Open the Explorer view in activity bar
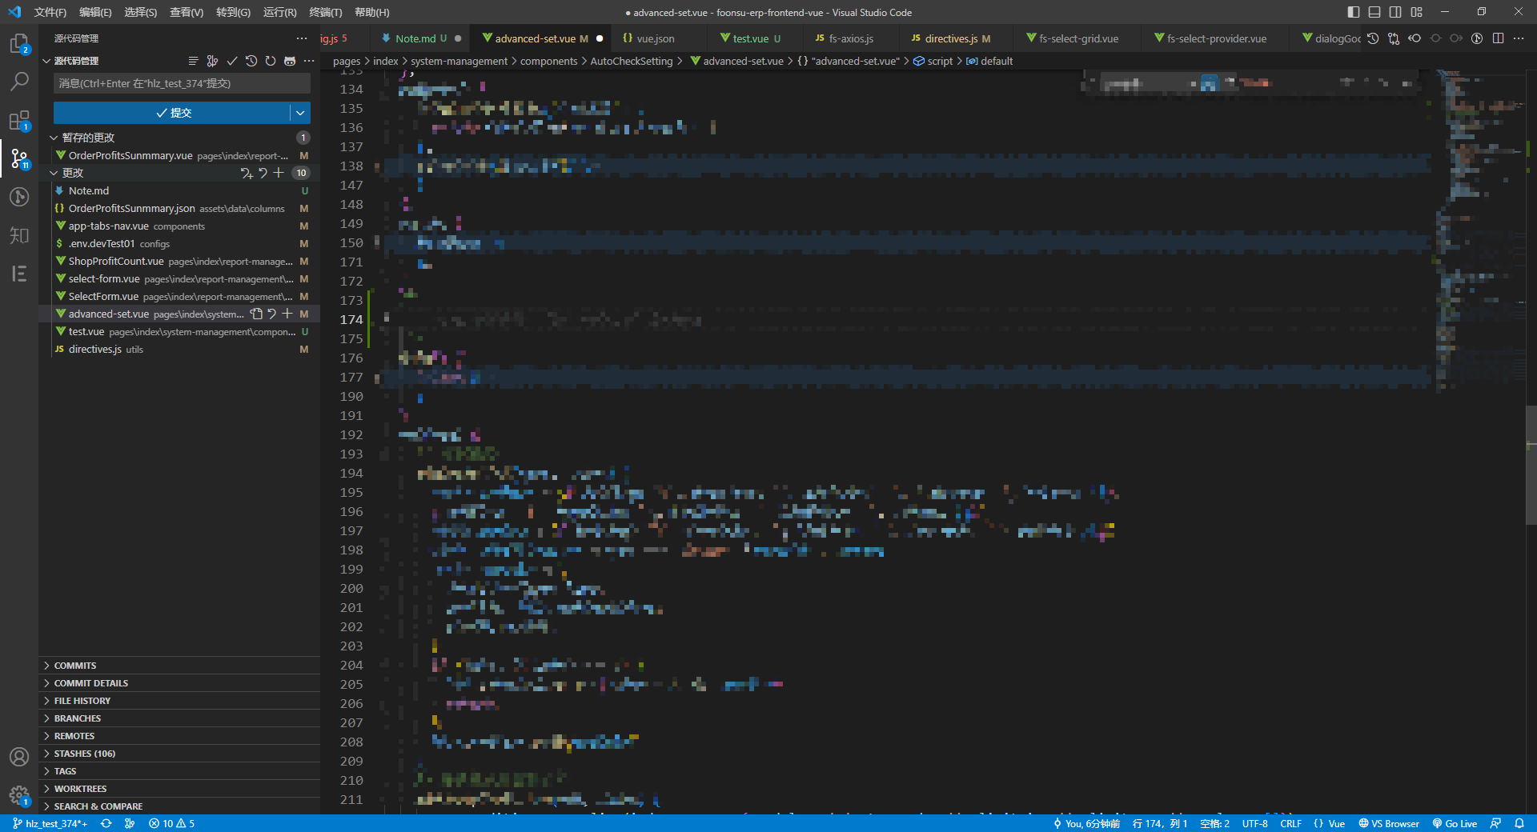This screenshot has width=1537, height=832. (19, 43)
